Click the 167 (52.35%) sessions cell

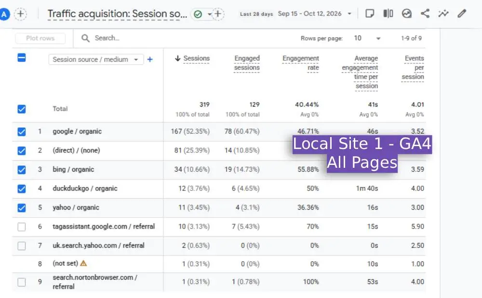190,131
